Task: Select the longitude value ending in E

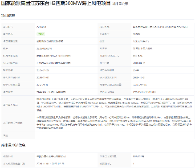Action: point(141,41)
